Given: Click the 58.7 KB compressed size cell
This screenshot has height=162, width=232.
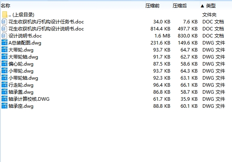Looking at the screenshot, I should (x=189, y=92).
